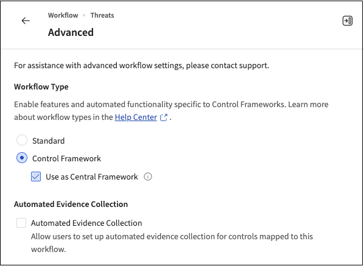Click the external link icon after Help Center
Image resolution: width=364 pixels, height=266 pixels.
click(164, 117)
